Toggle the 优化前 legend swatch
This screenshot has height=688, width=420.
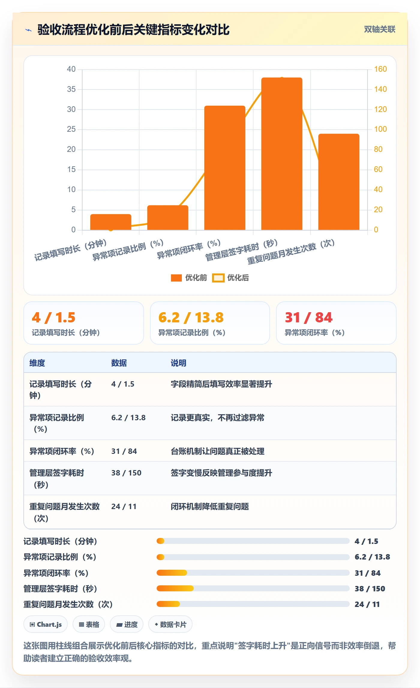(176, 278)
